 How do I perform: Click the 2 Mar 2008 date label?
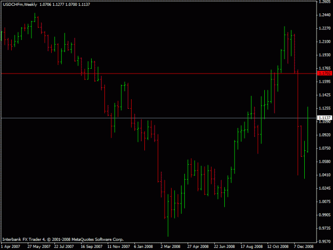pos(170,246)
